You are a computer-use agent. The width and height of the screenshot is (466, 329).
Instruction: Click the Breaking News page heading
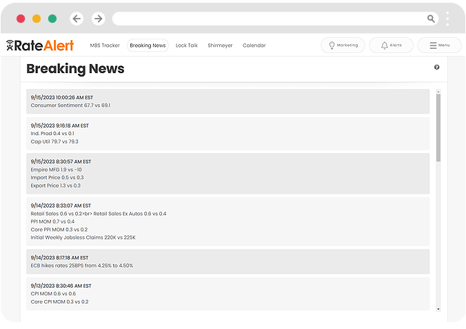point(75,69)
